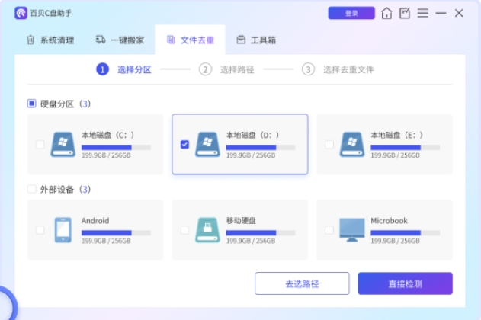
Task: Click the truck icon of 一键搬家
Action: pos(101,40)
